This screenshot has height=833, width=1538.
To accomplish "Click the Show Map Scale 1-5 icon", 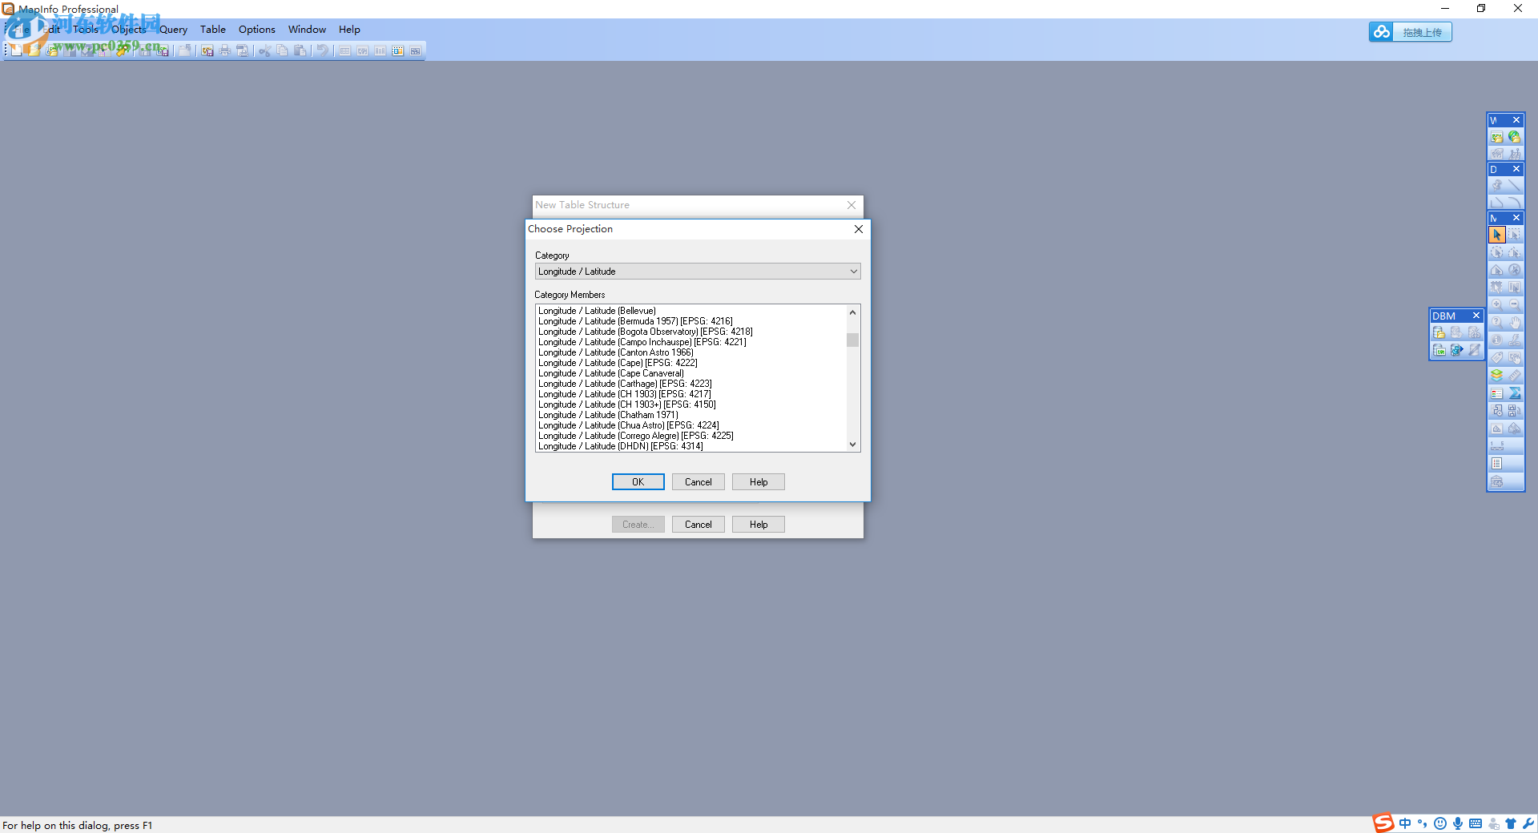I will [x=1496, y=445].
